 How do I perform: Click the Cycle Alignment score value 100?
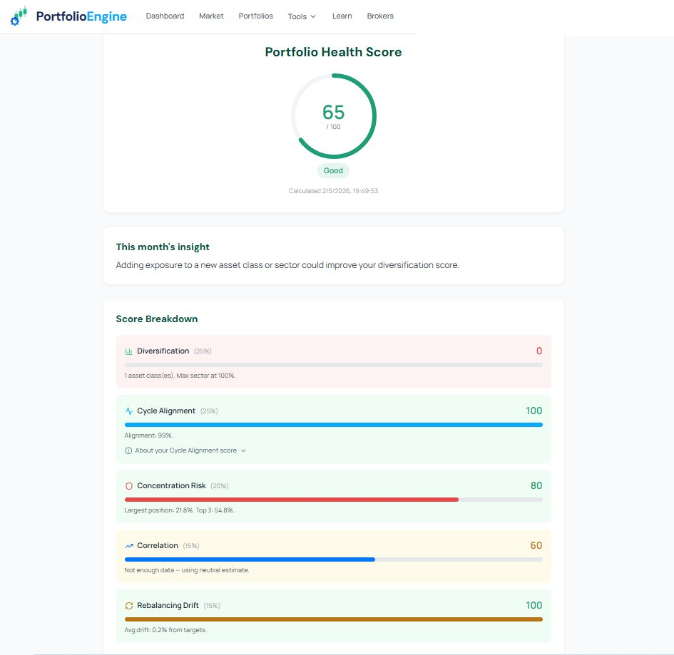point(534,411)
